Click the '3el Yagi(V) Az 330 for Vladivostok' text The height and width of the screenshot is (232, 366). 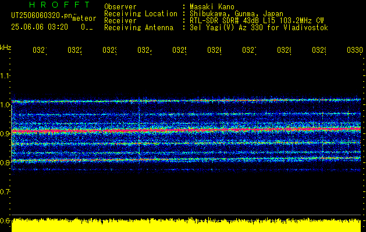pyautogui.click(x=259, y=28)
